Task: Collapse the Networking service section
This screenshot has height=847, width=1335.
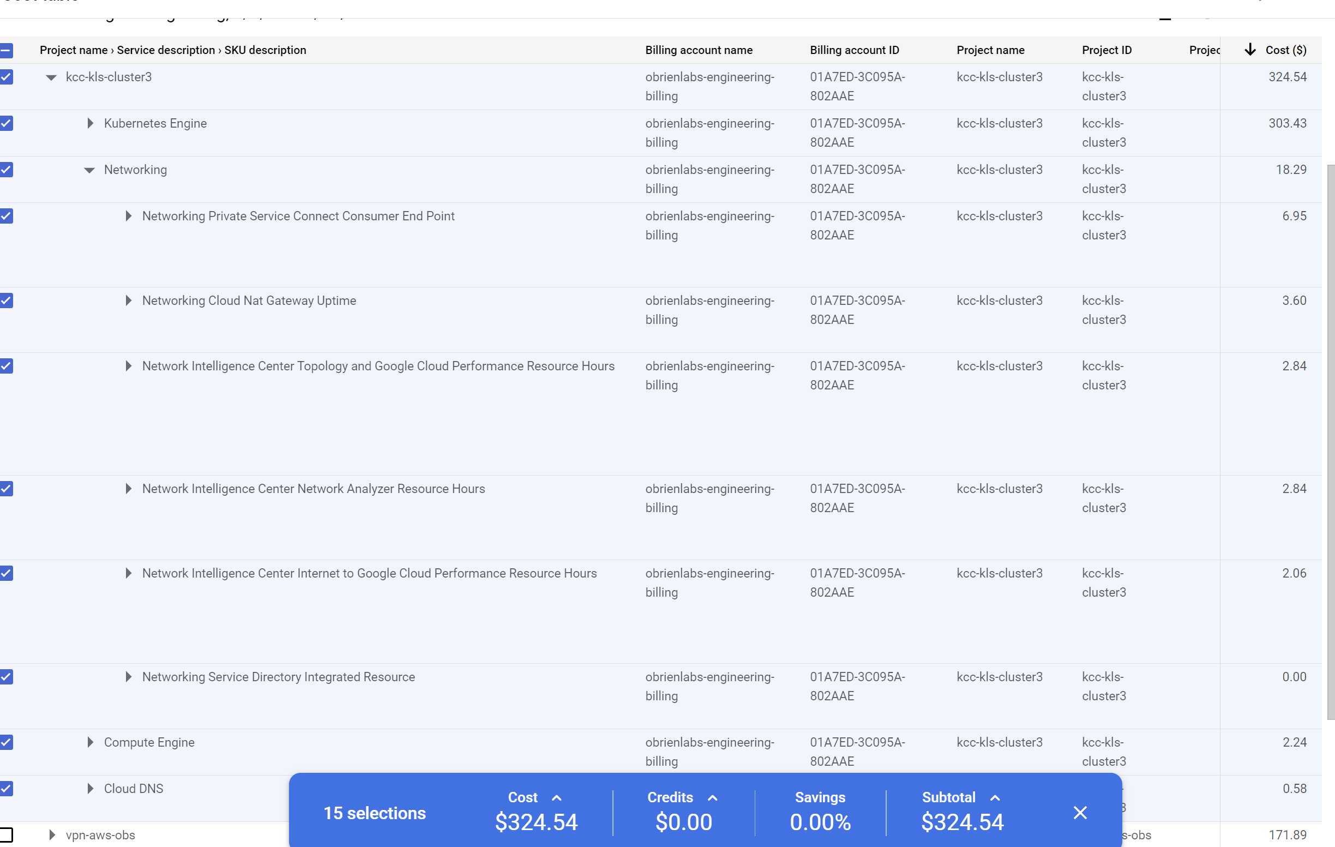Action: pos(90,170)
